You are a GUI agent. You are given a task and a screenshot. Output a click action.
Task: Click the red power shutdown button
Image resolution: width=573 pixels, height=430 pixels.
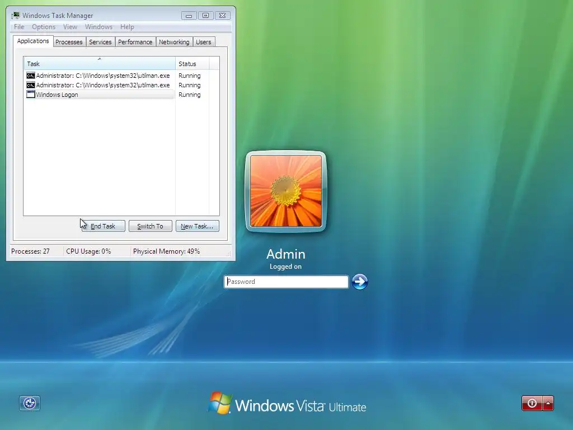(x=532, y=403)
